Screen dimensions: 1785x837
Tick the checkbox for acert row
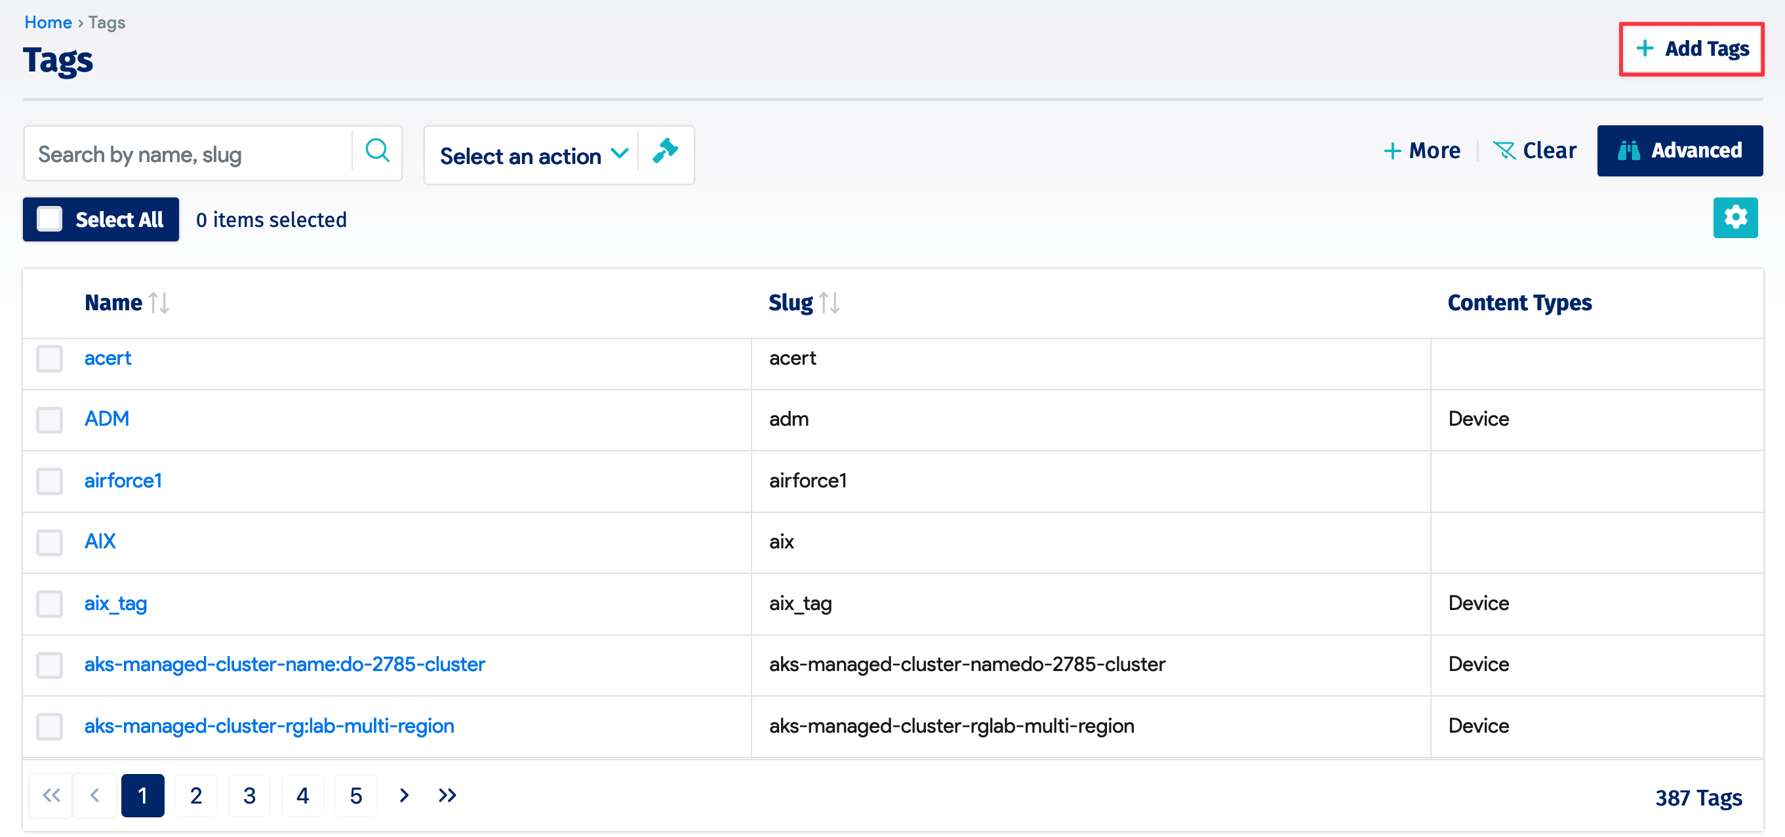50,358
